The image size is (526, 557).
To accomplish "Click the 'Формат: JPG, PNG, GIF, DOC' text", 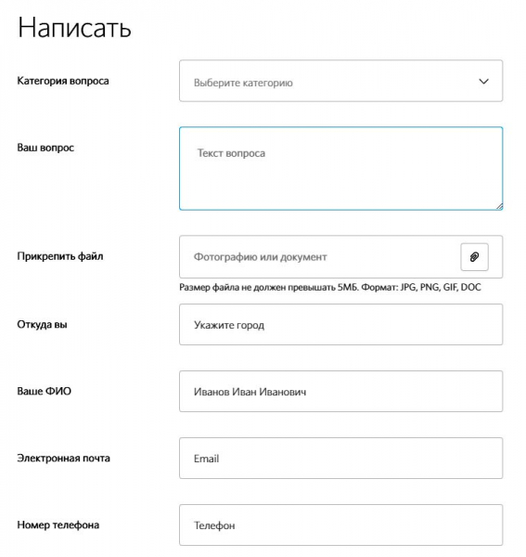I will click(421, 287).
